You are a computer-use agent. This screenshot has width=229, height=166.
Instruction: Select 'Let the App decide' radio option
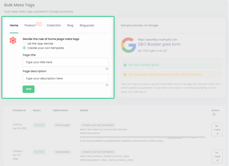tap(24, 44)
